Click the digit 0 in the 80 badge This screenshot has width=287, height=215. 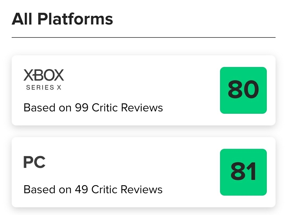click(x=251, y=90)
